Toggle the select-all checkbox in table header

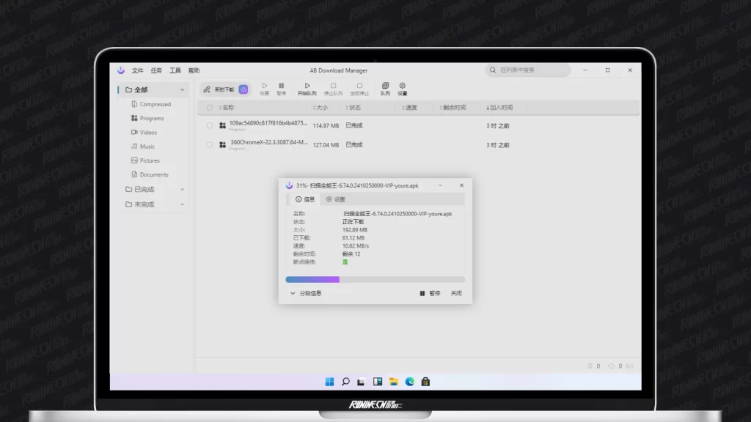pos(210,108)
